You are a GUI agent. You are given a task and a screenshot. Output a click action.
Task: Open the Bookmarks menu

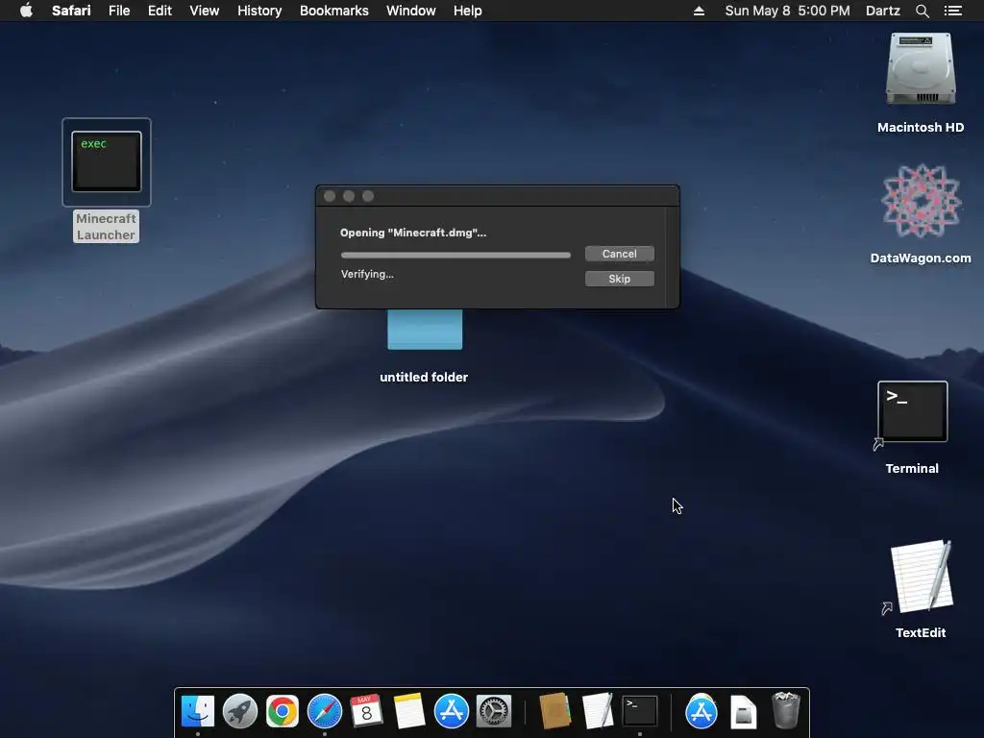tap(333, 11)
